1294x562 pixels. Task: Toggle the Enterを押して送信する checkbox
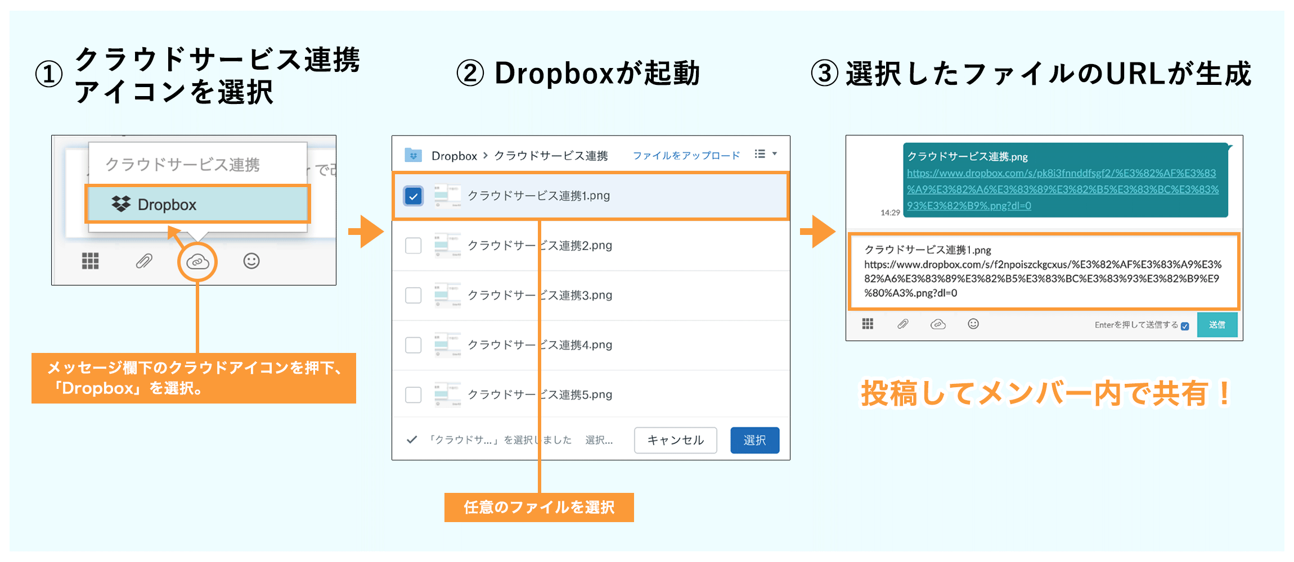click(1185, 326)
